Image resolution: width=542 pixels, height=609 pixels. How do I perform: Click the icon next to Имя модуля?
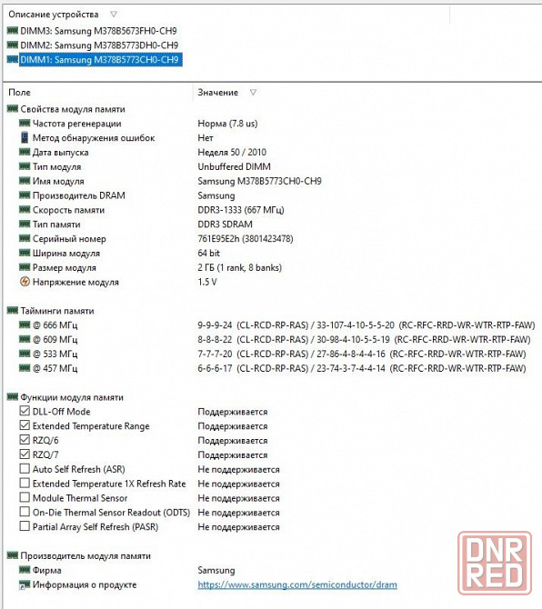pos(25,181)
